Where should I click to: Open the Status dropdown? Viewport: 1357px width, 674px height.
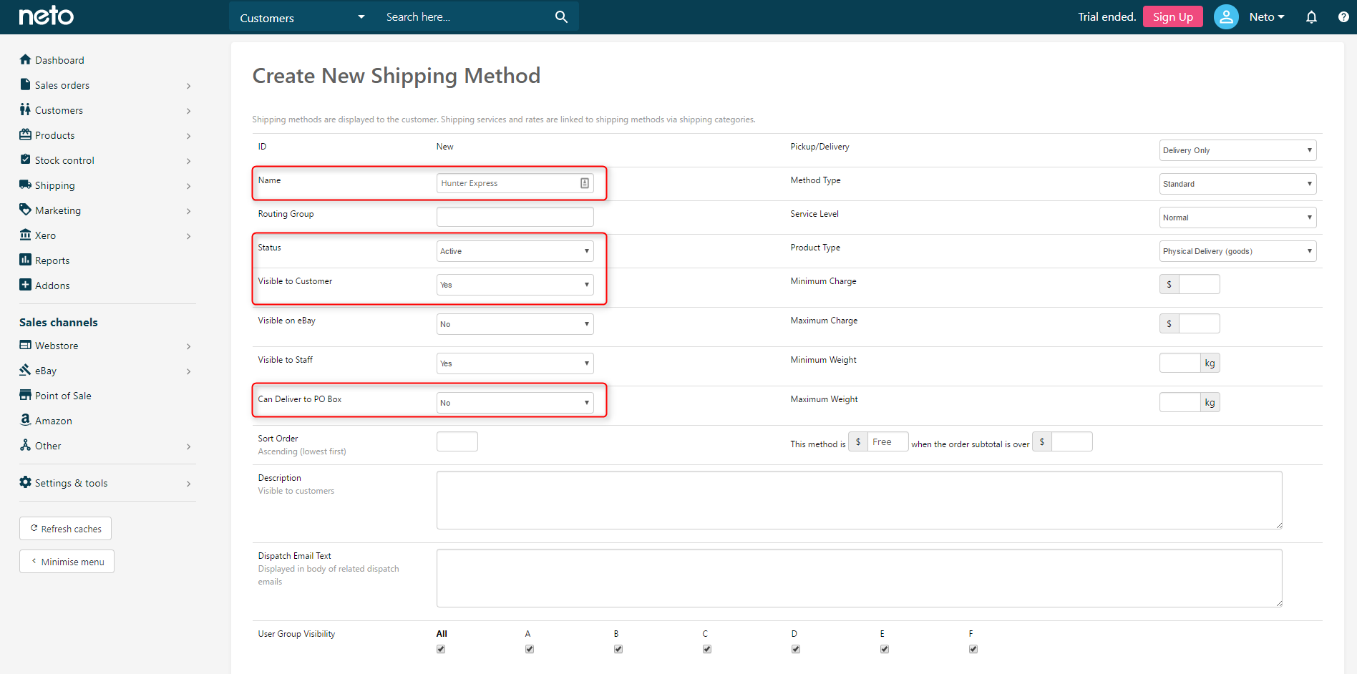[x=515, y=251]
